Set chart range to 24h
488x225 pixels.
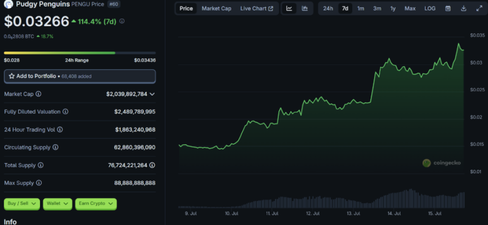tap(328, 9)
